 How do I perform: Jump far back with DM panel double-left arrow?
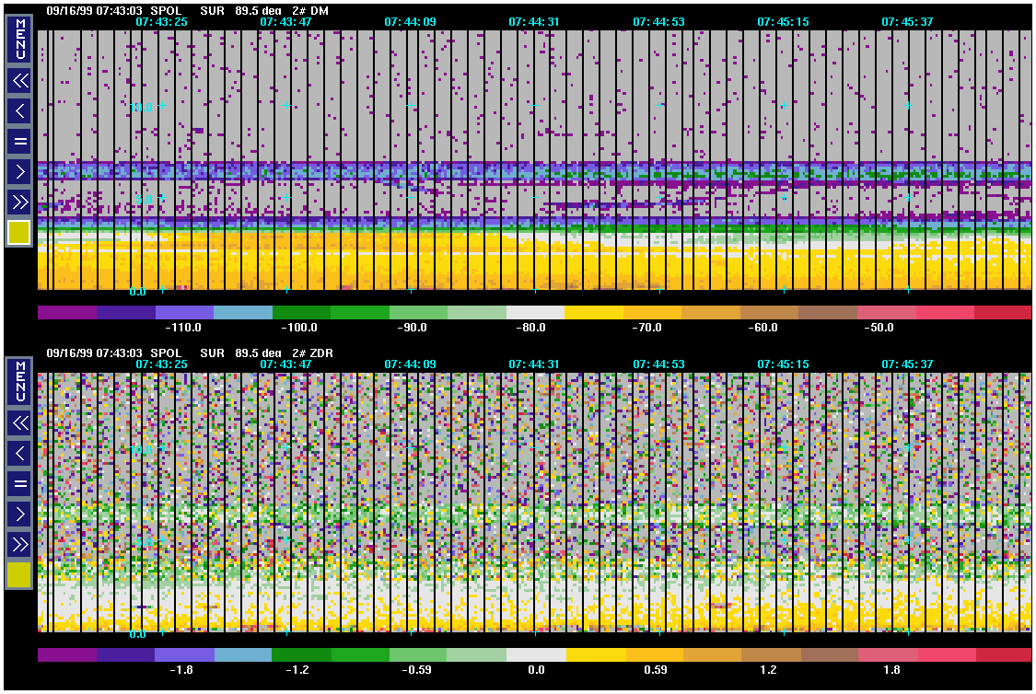[x=20, y=81]
